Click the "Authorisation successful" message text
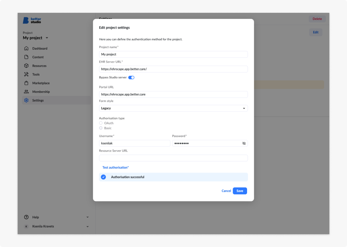347x247 pixels. [x=128, y=177]
